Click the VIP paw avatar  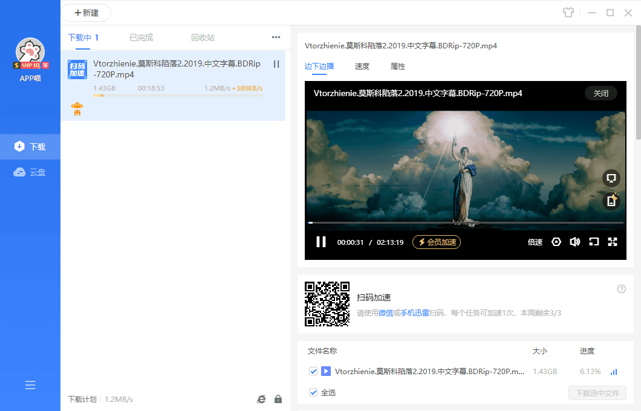[30, 53]
